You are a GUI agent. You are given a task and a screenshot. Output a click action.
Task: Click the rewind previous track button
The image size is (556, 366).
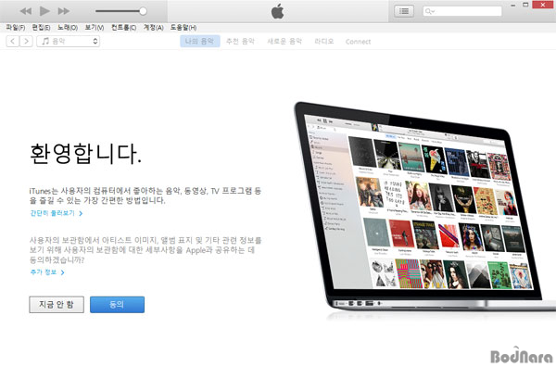(26, 11)
